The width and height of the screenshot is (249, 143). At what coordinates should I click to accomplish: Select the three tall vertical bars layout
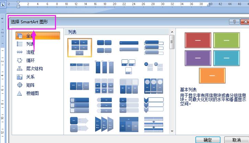[x=104, y=67]
